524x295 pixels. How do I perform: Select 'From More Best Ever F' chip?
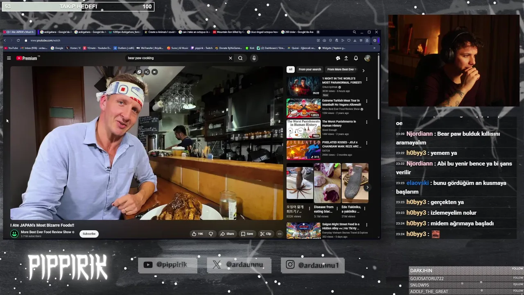(x=342, y=70)
